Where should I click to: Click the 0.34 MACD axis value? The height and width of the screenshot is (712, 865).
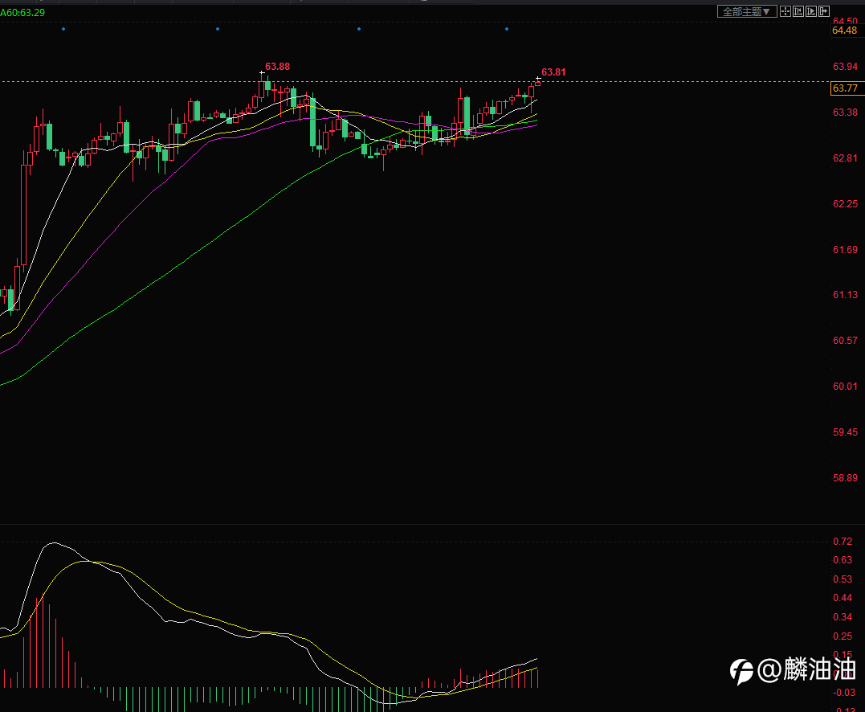click(843, 617)
